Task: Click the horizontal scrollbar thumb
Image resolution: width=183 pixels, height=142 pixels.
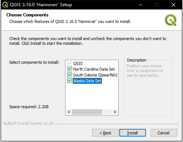Action: [87, 112]
